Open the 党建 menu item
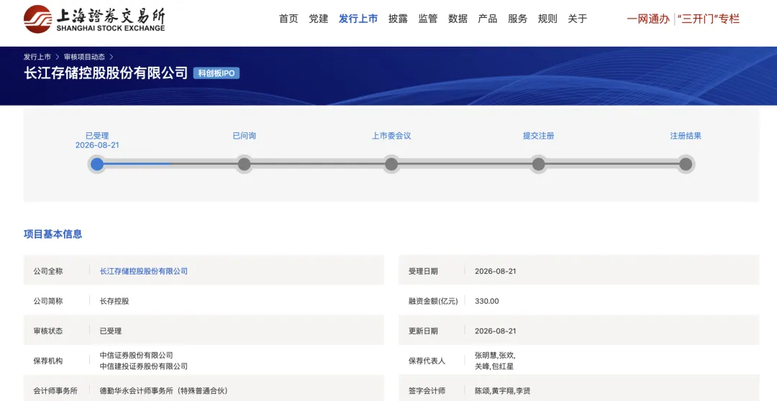 319,19
